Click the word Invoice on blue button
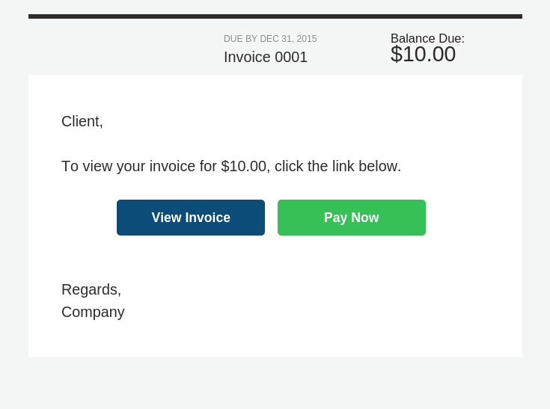Viewport: 550px width, 409px height. [208, 218]
